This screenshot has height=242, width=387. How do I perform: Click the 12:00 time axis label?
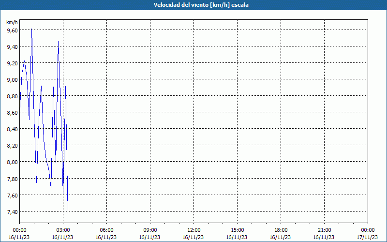pos(194,230)
